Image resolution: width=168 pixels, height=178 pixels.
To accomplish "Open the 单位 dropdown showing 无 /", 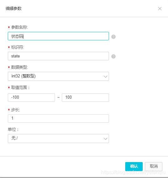I will [x=58, y=138].
